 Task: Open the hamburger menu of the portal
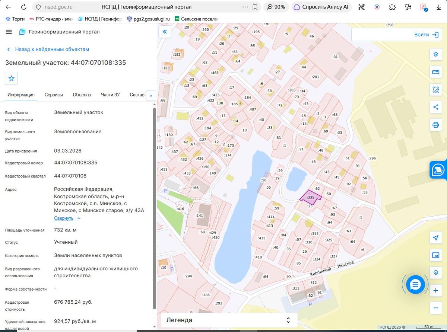[9, 32]
